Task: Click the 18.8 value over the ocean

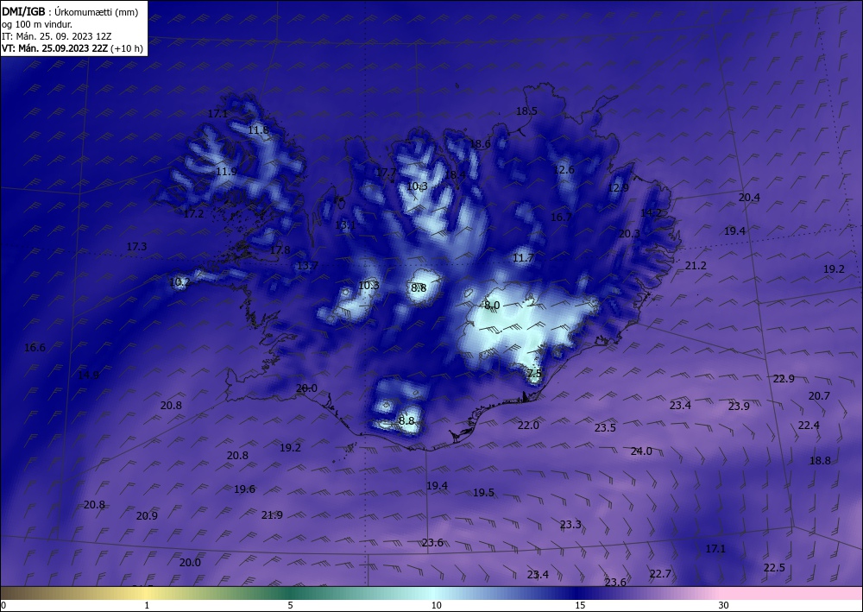Action: coord(820,461)
